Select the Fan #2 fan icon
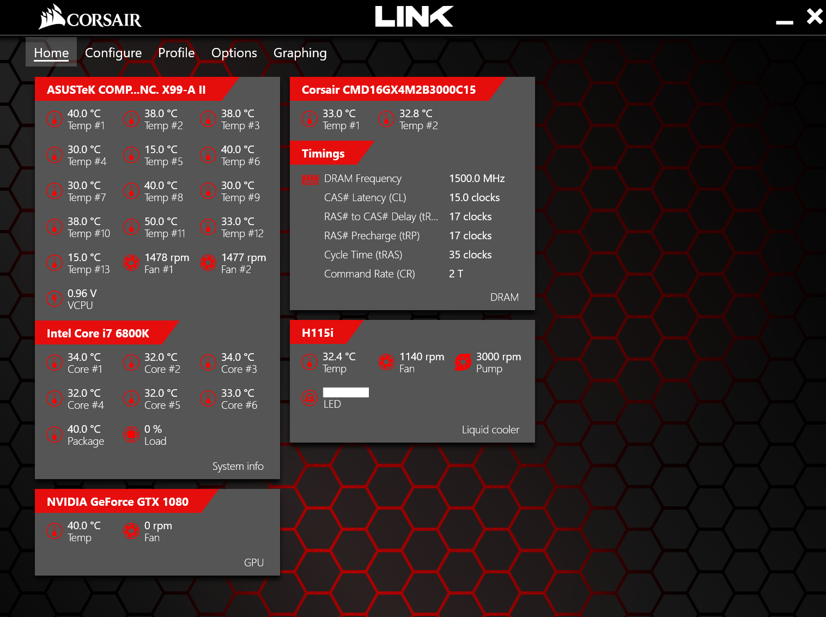The width and height of the screenshot is (826, 617). coord(208,263)
